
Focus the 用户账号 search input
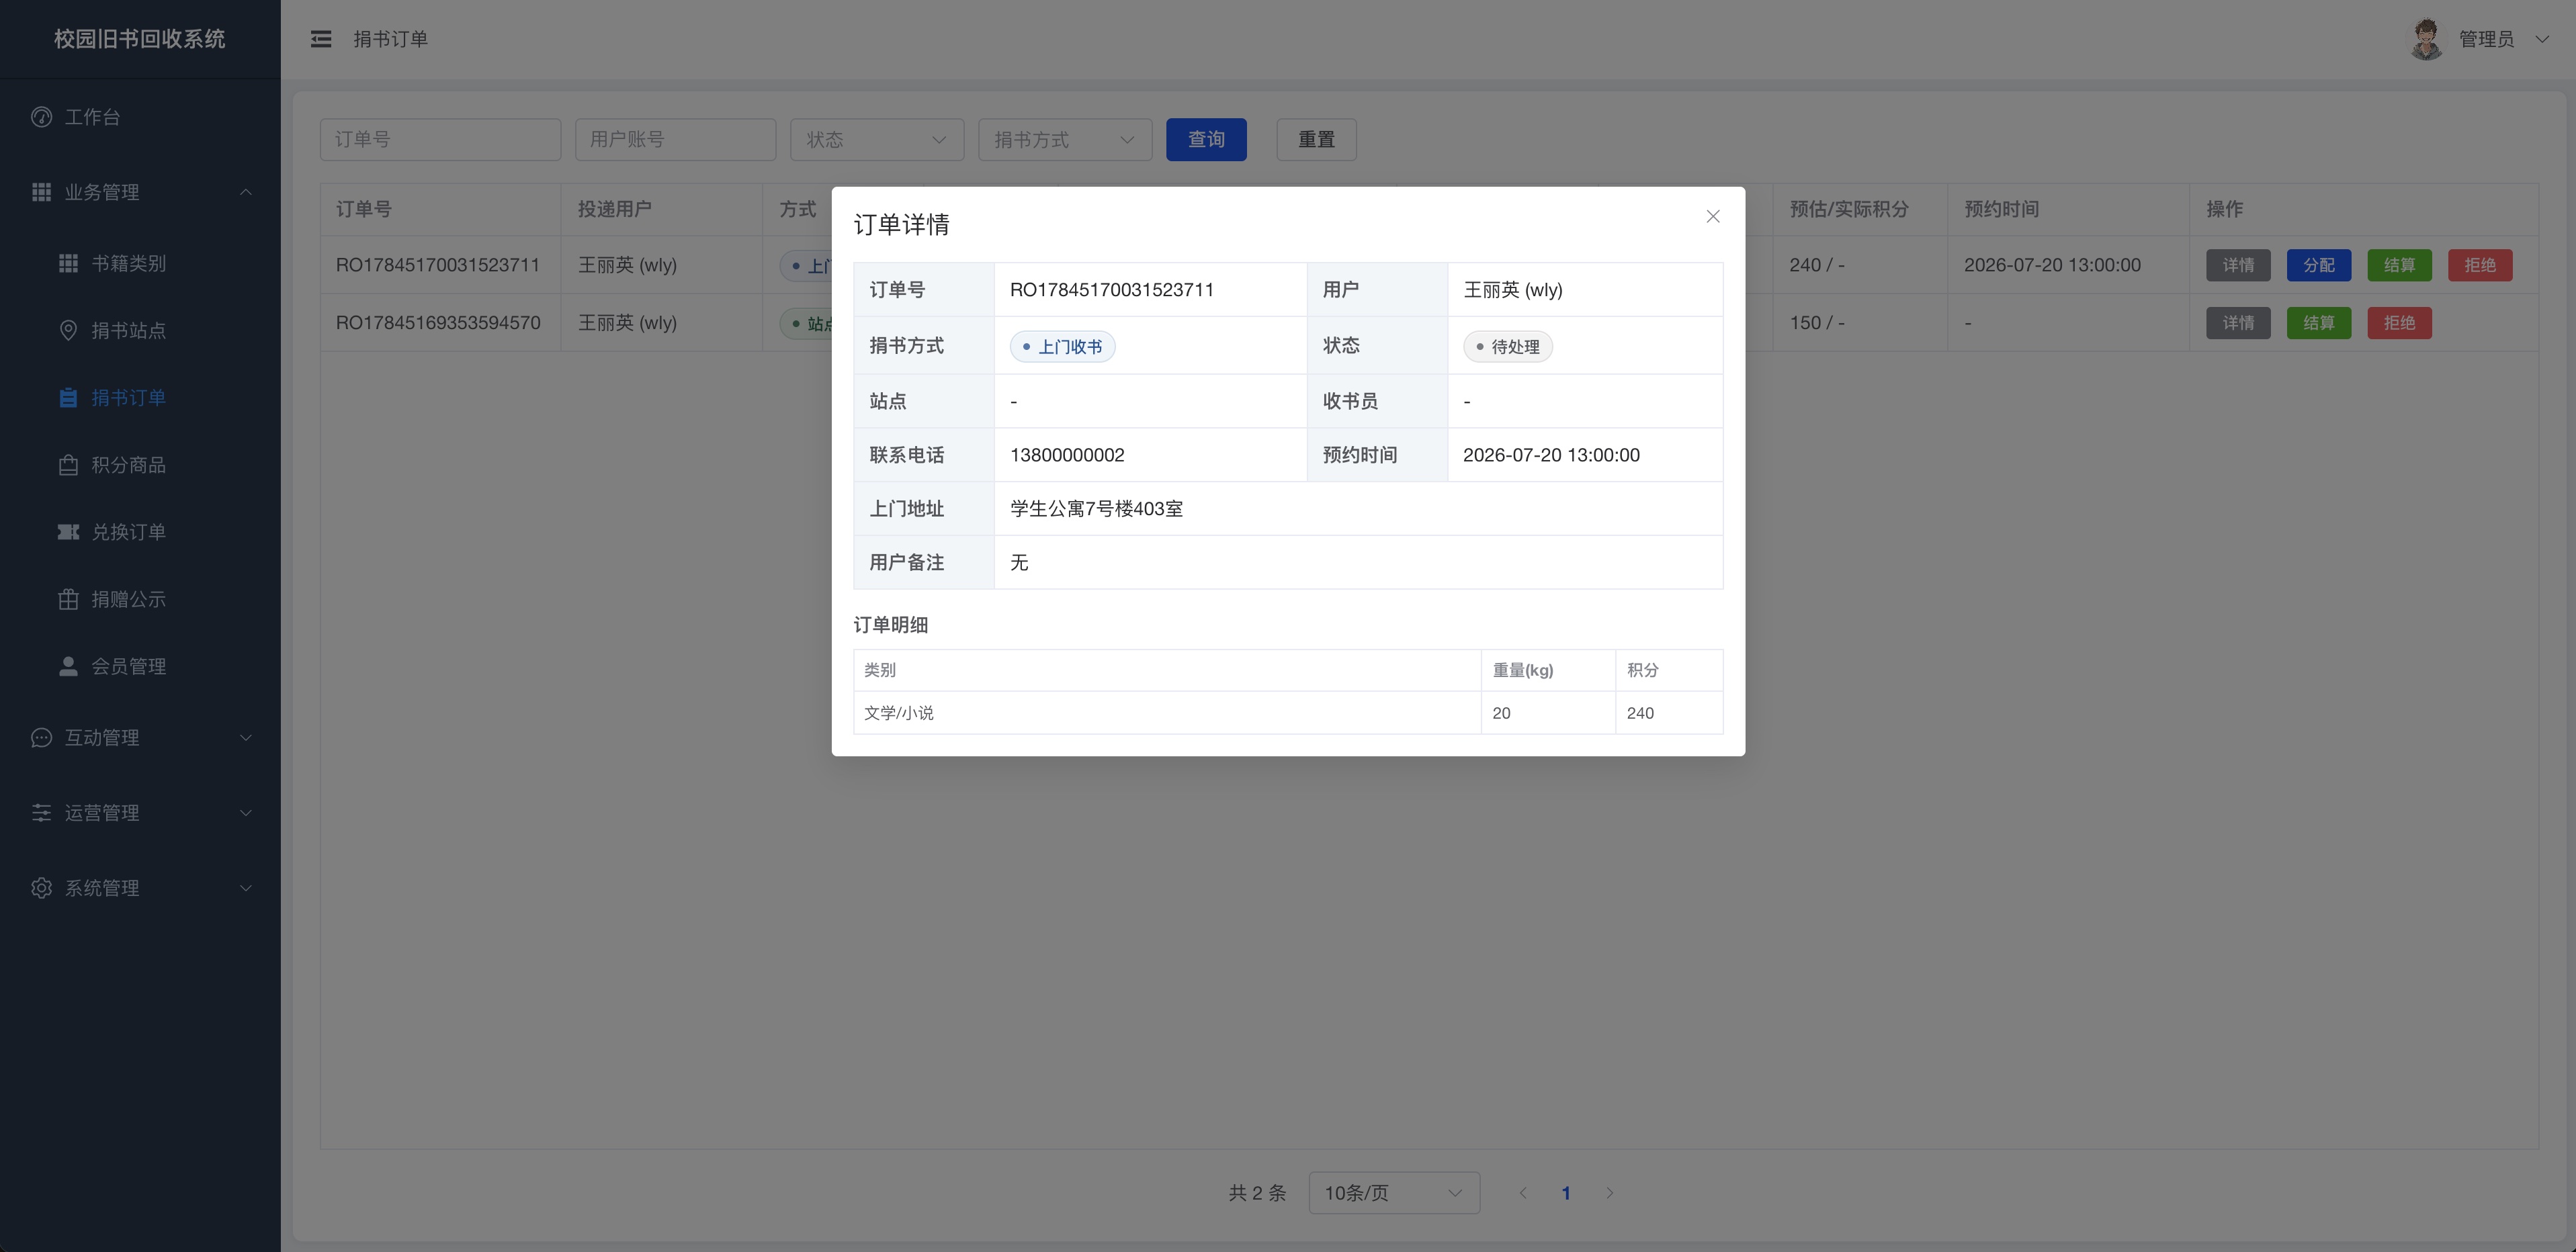675,140
